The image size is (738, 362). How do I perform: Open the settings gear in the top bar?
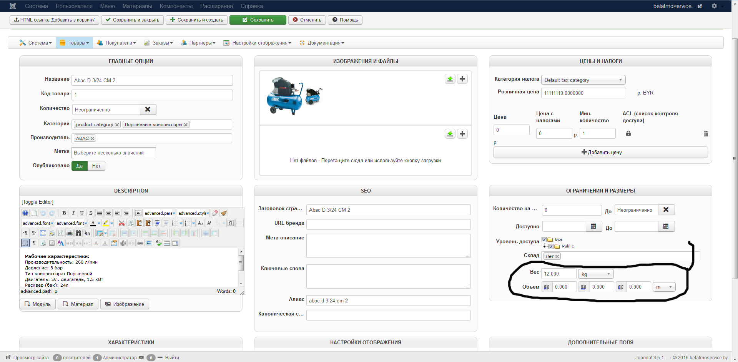pos(714,6)
